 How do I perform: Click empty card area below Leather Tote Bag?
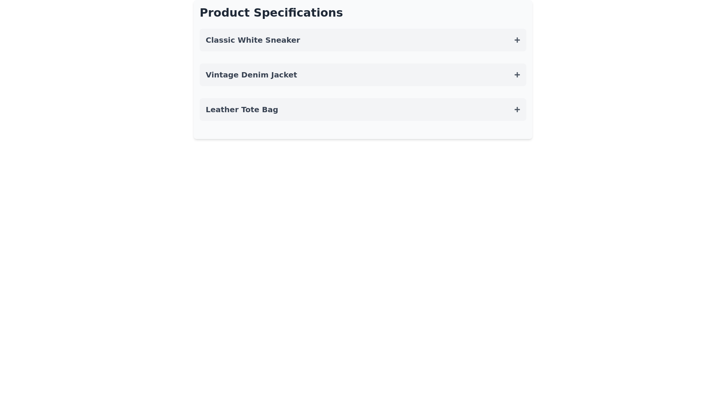pyautogui.click(x=363, y=130)
